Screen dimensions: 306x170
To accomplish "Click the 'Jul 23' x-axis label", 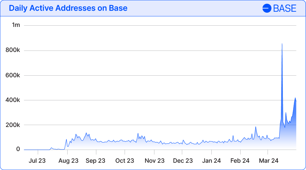I will click(37, 161).
